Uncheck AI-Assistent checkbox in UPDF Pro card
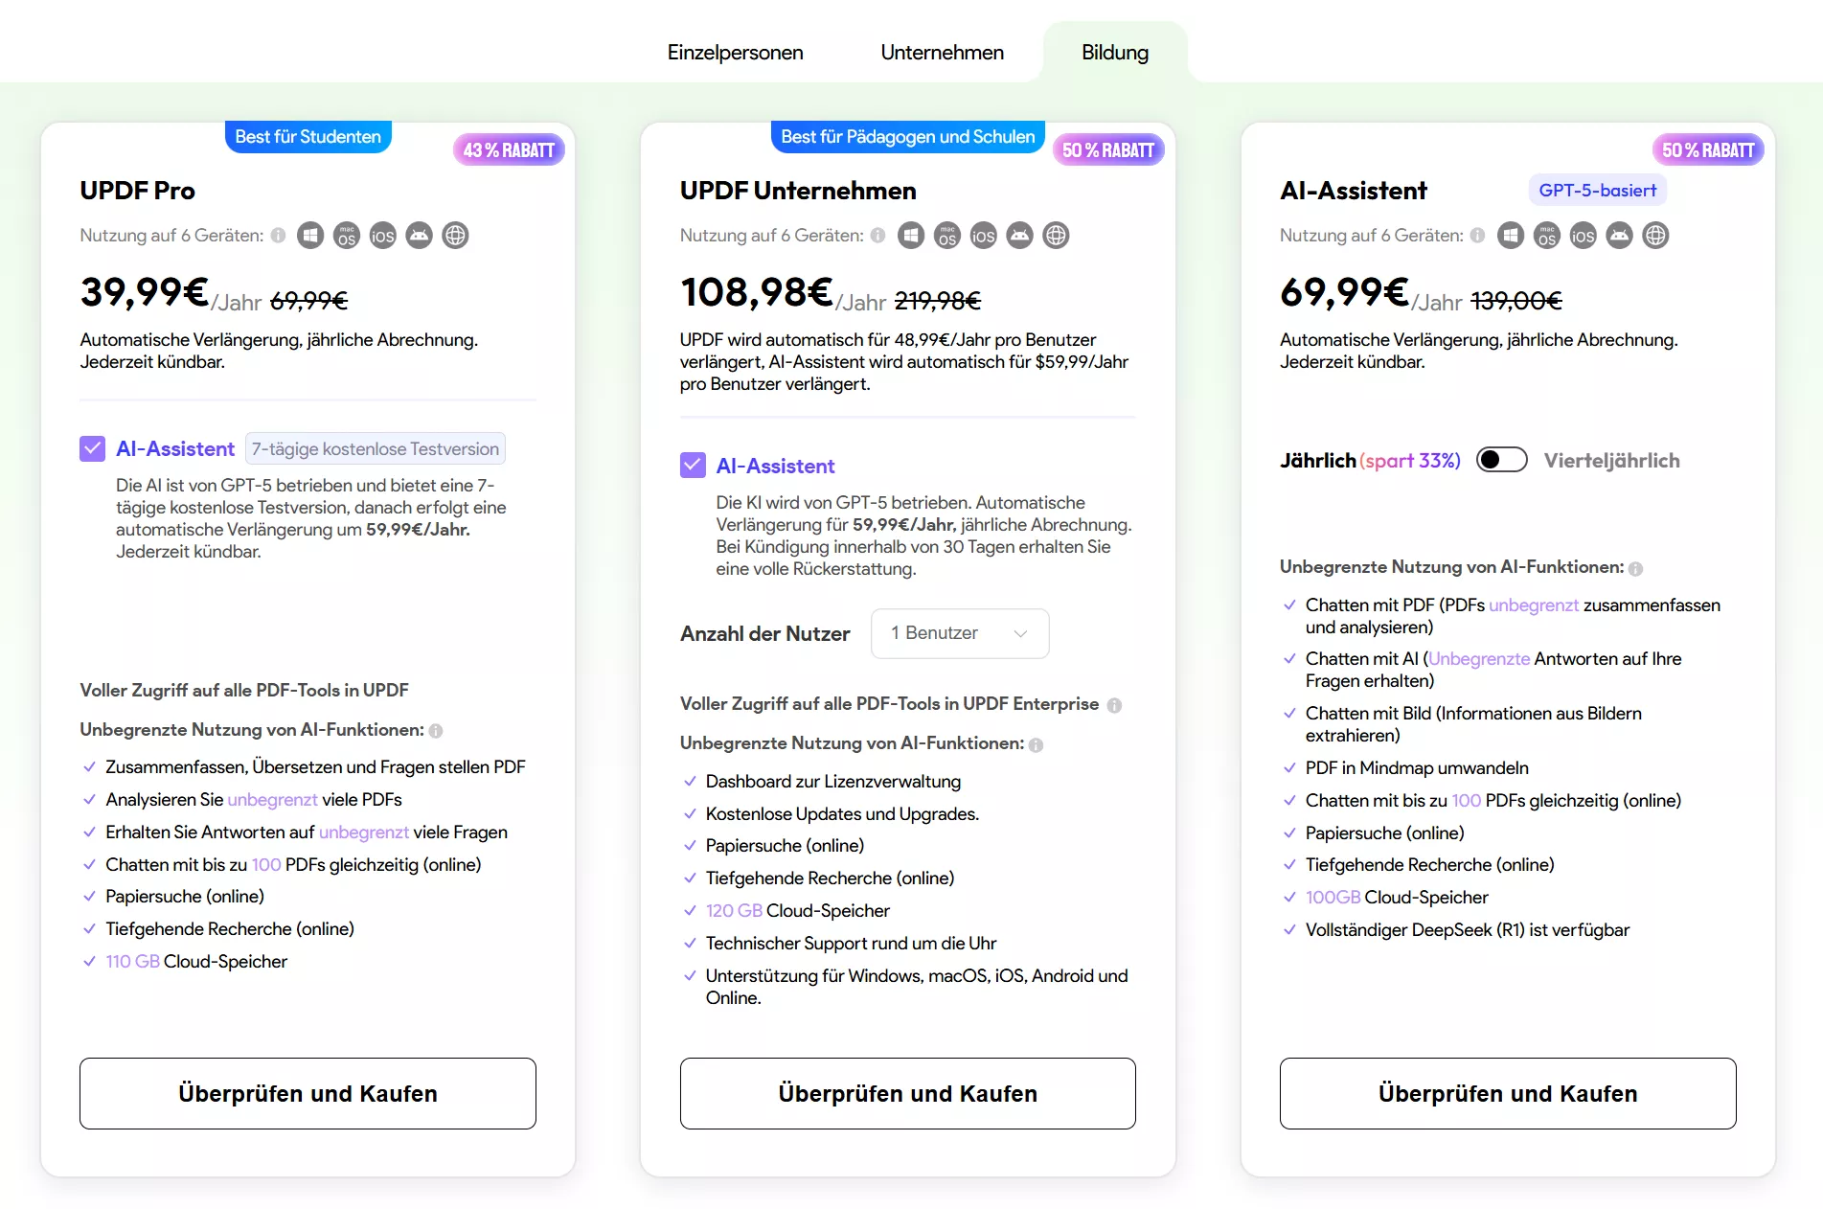 (92, 448)
